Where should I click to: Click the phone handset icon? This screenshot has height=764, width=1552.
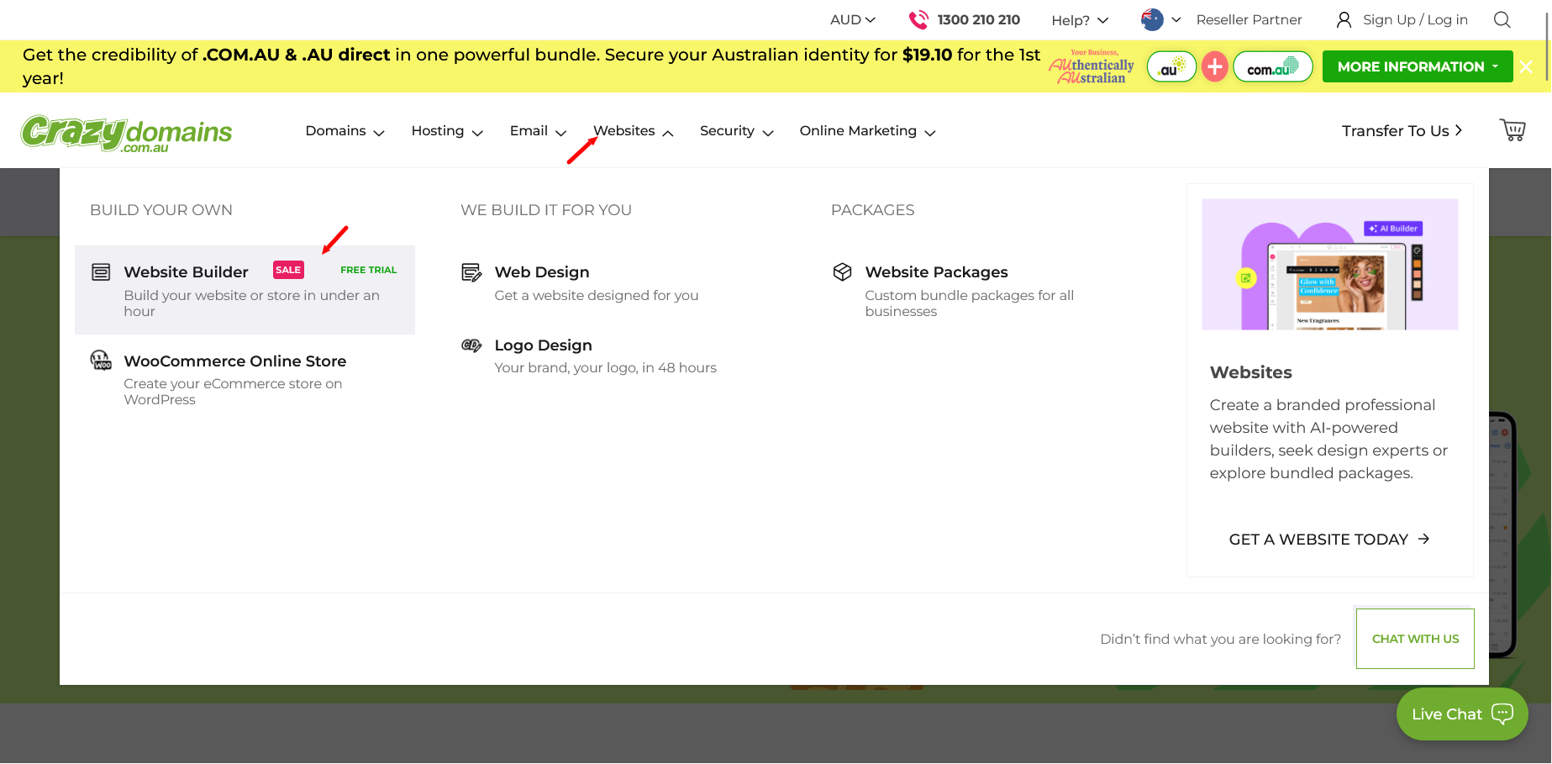click(x=918, y=19)
